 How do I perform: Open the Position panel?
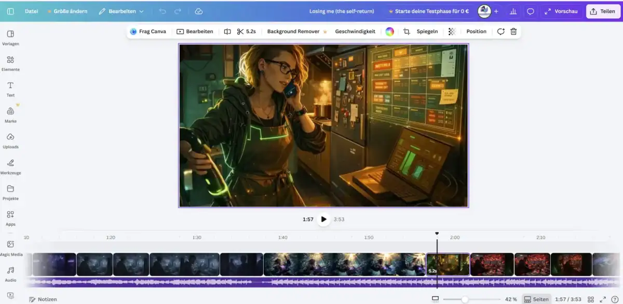point(476,31)
